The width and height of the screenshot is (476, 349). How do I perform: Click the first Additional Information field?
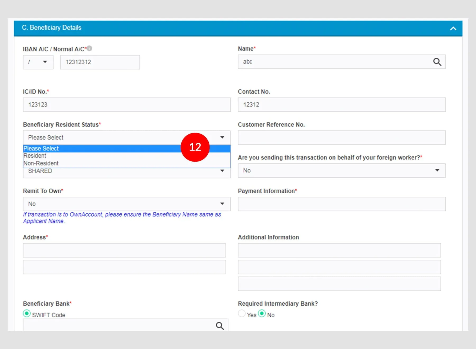point(339,250)
